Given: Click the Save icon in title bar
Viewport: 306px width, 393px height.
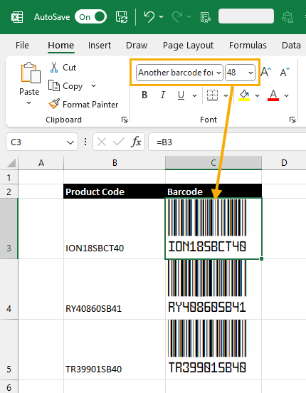Looking at the screenshot, I should point(121,17).
